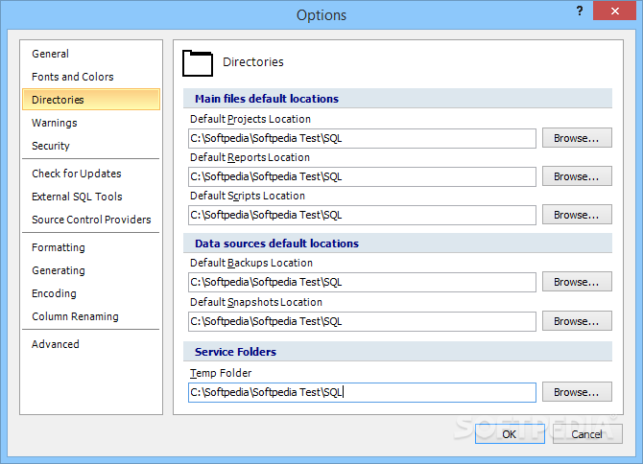Go to Warnings settings
Viewport: 643px width, 464px height.
(55, 123)
